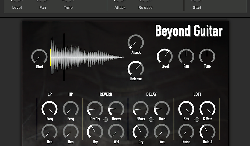Click the Pan label in top strip

(x=43, y=7)
